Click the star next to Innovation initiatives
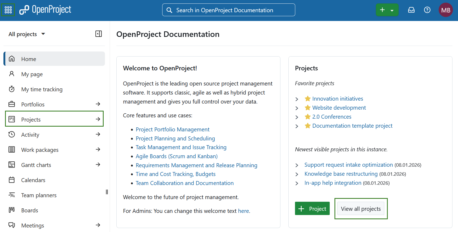Viewport: 458px width, 232px height. pyautogui.click(x=307, y=98)
